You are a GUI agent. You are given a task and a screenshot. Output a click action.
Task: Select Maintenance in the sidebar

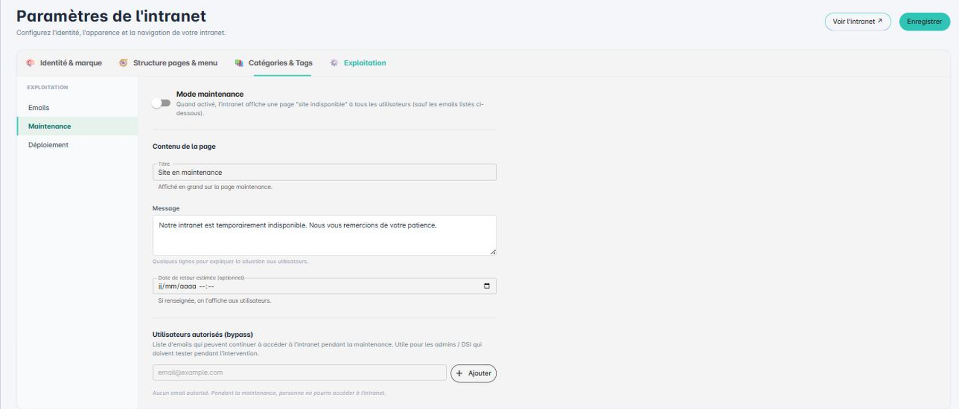78,126
